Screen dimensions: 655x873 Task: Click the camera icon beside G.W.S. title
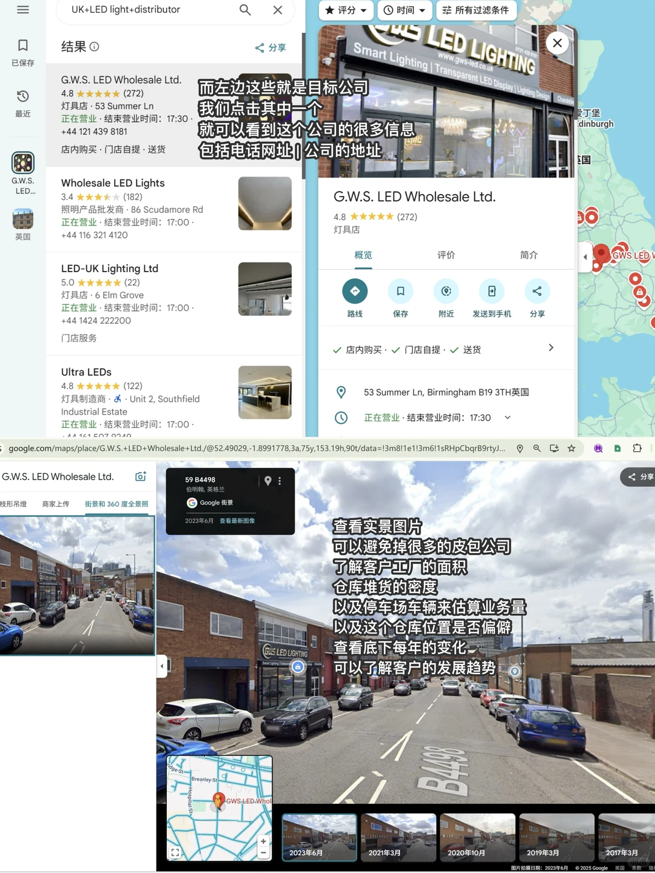140,477
